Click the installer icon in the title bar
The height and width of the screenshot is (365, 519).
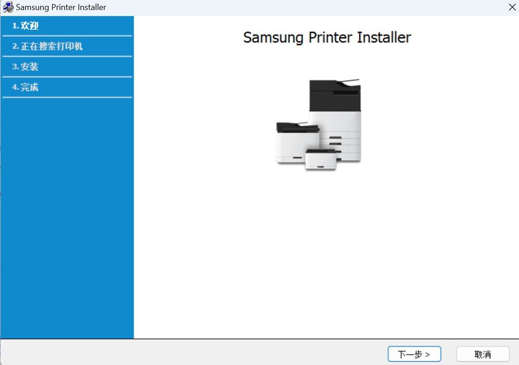click(x=8, y=7)
